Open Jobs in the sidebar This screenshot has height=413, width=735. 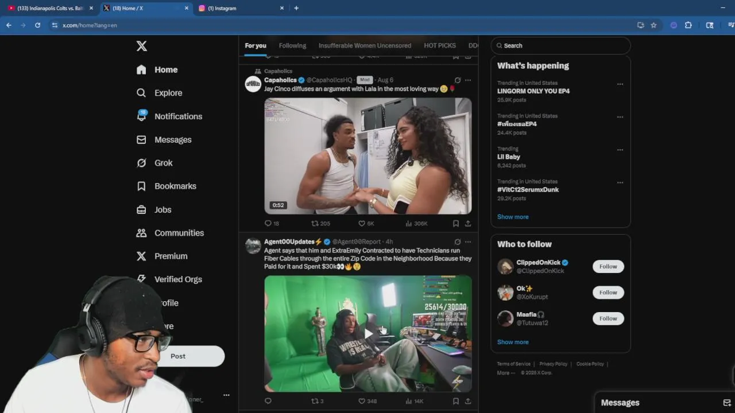(154, 209)
